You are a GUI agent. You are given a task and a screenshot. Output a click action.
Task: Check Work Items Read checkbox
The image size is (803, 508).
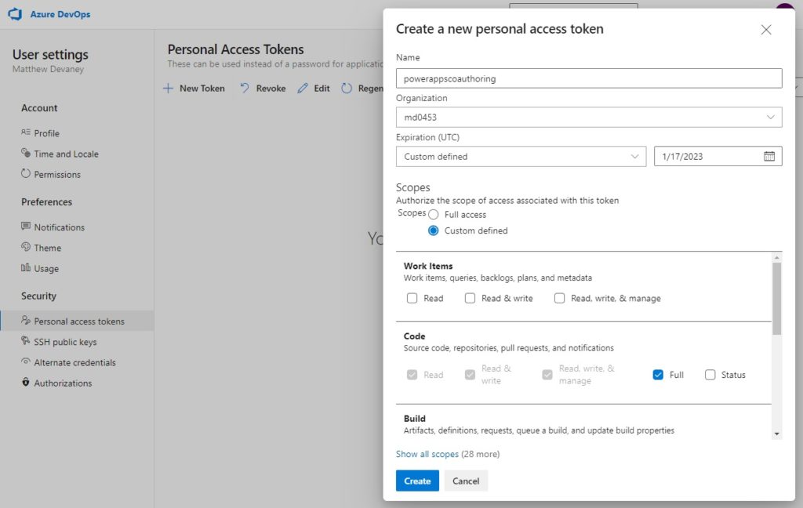[x=412, y=298]
